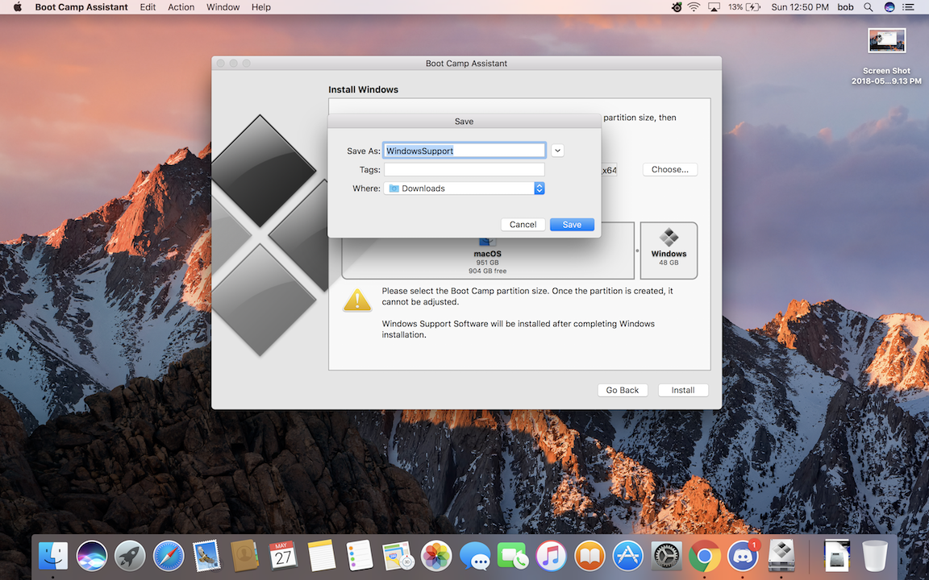Open Spotlight search in menu bar
Image resolution: width=929 pixels, height=580 pixels.
point(868,7)
